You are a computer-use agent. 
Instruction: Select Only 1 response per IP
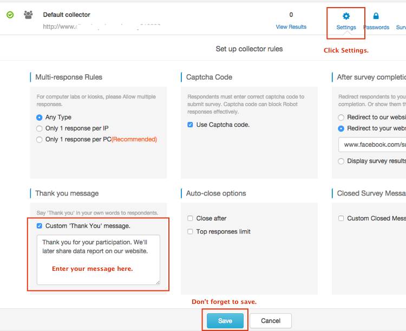(x=40, y=128)
